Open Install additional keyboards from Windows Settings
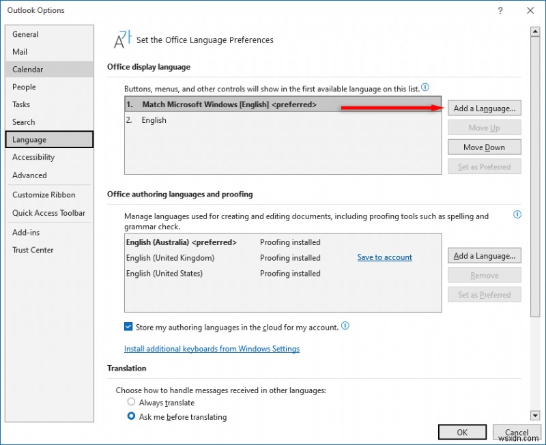This screenshot has width=546, height=445. tap(212, 349)
